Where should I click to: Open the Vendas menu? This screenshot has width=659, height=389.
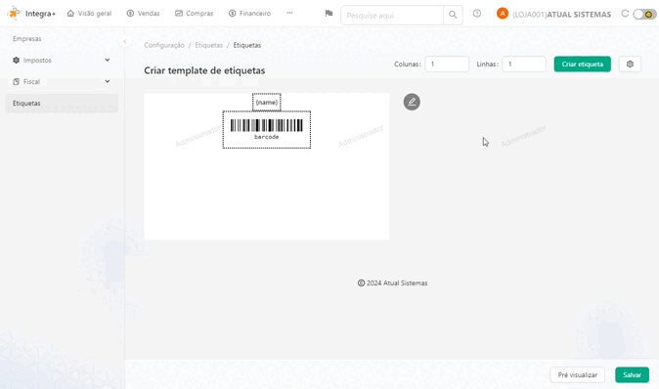click(143, 14)
